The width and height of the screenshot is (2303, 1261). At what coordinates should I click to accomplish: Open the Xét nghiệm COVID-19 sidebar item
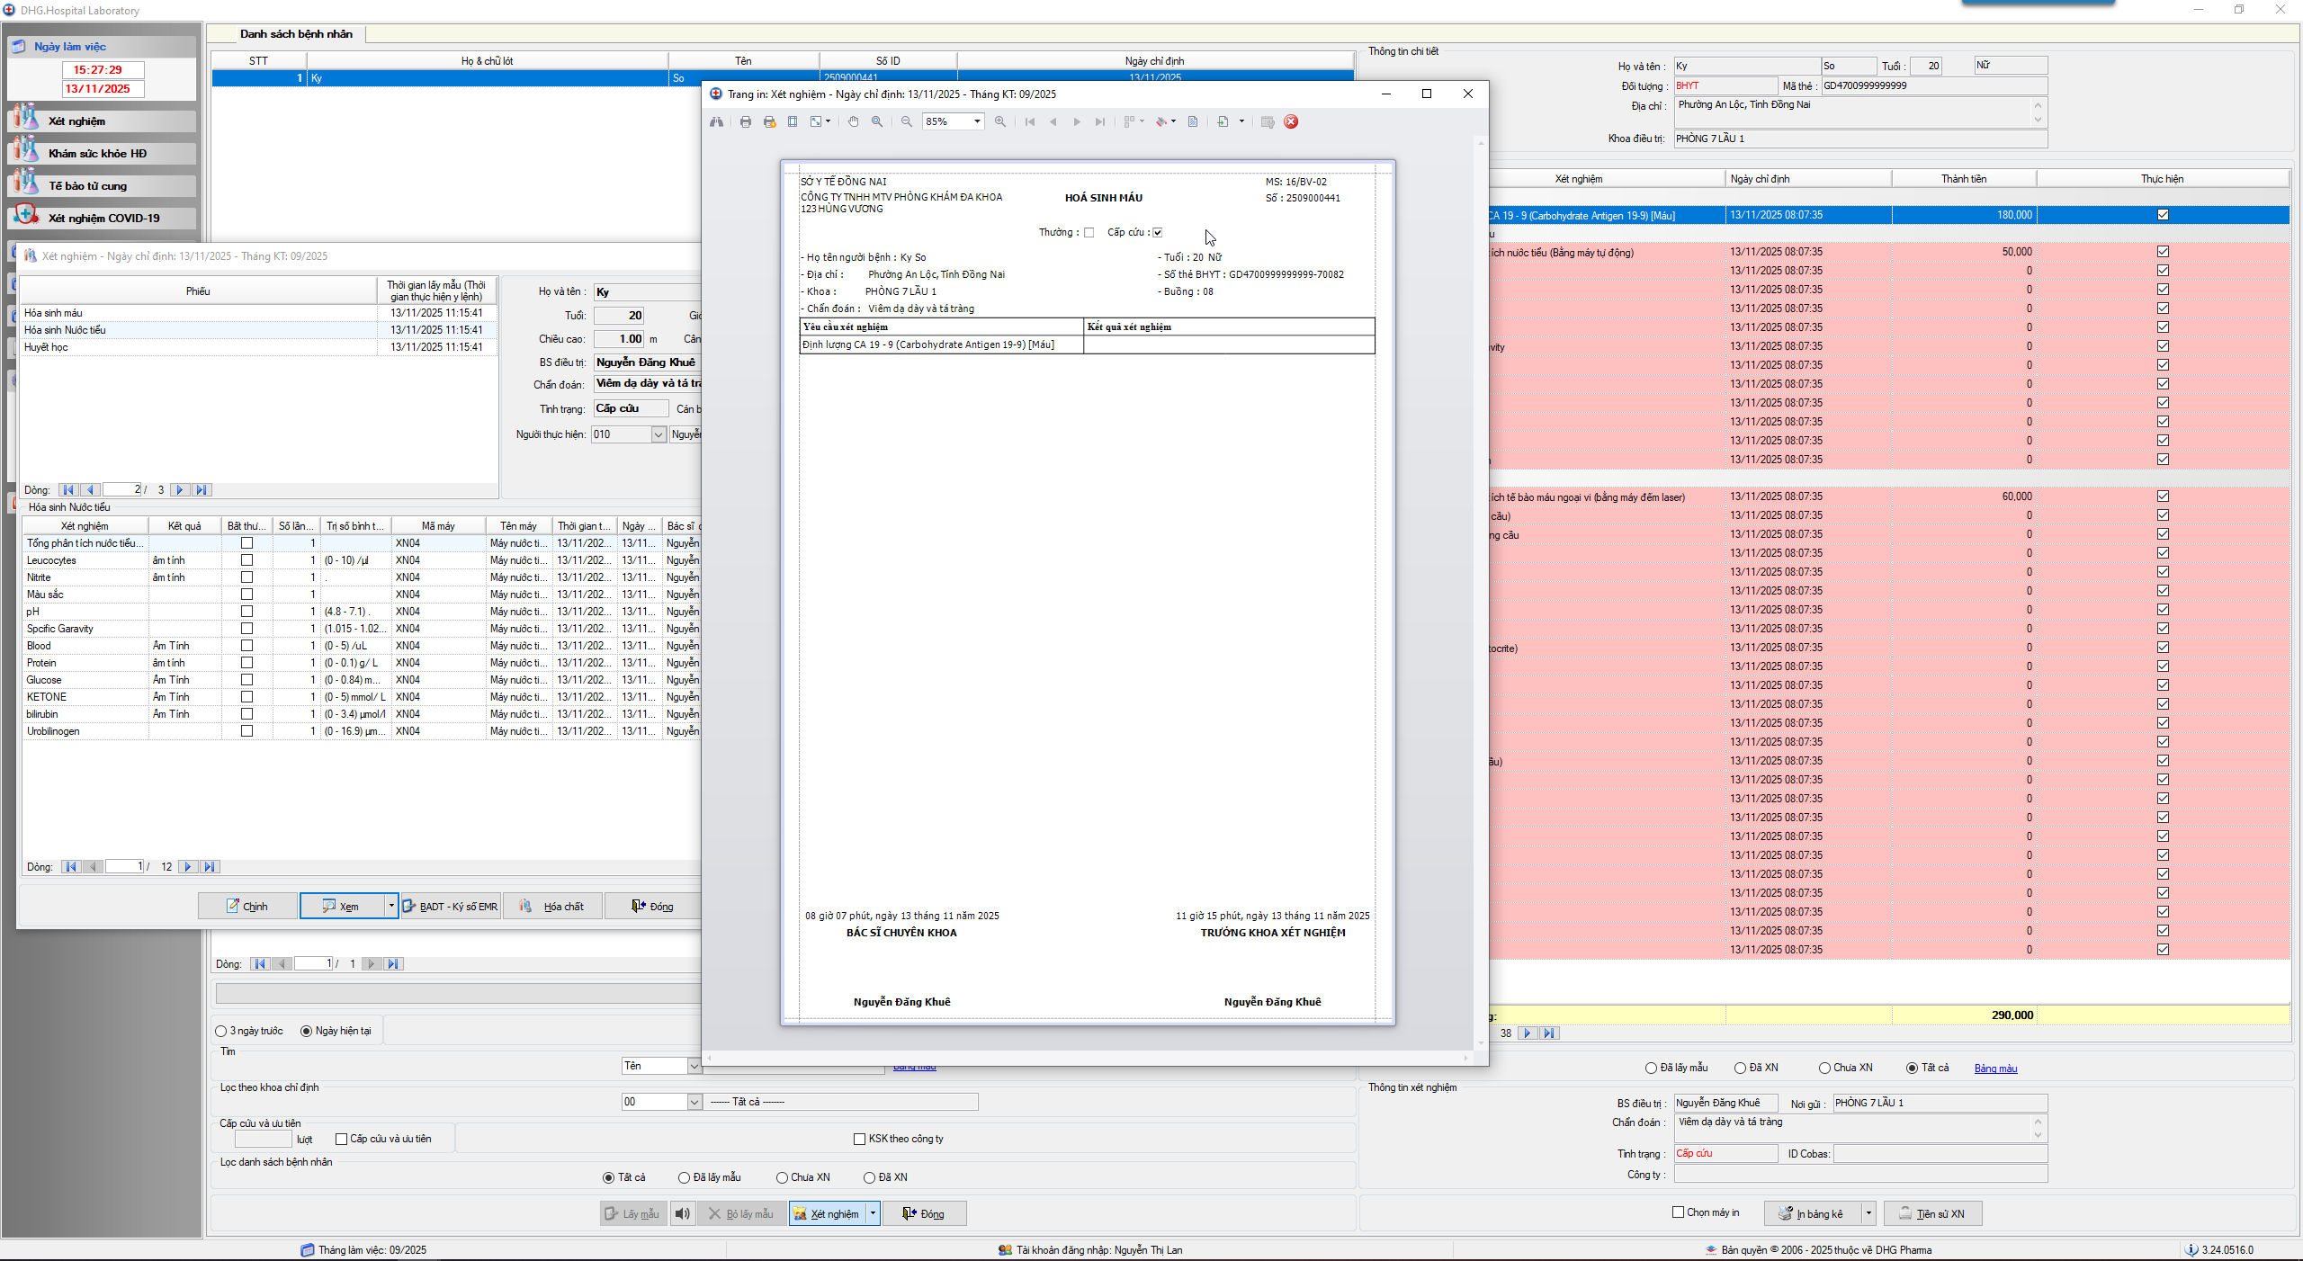[103, 218]
